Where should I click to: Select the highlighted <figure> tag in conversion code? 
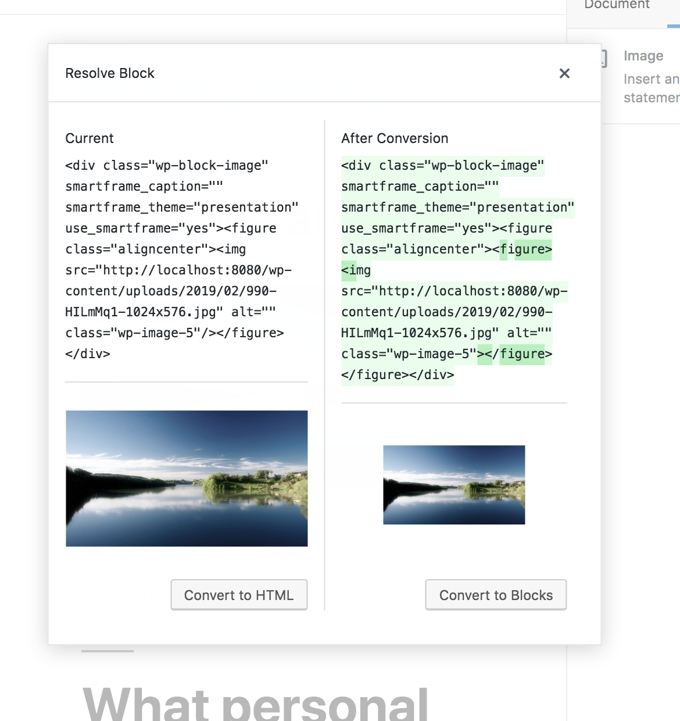click(524, 249)
